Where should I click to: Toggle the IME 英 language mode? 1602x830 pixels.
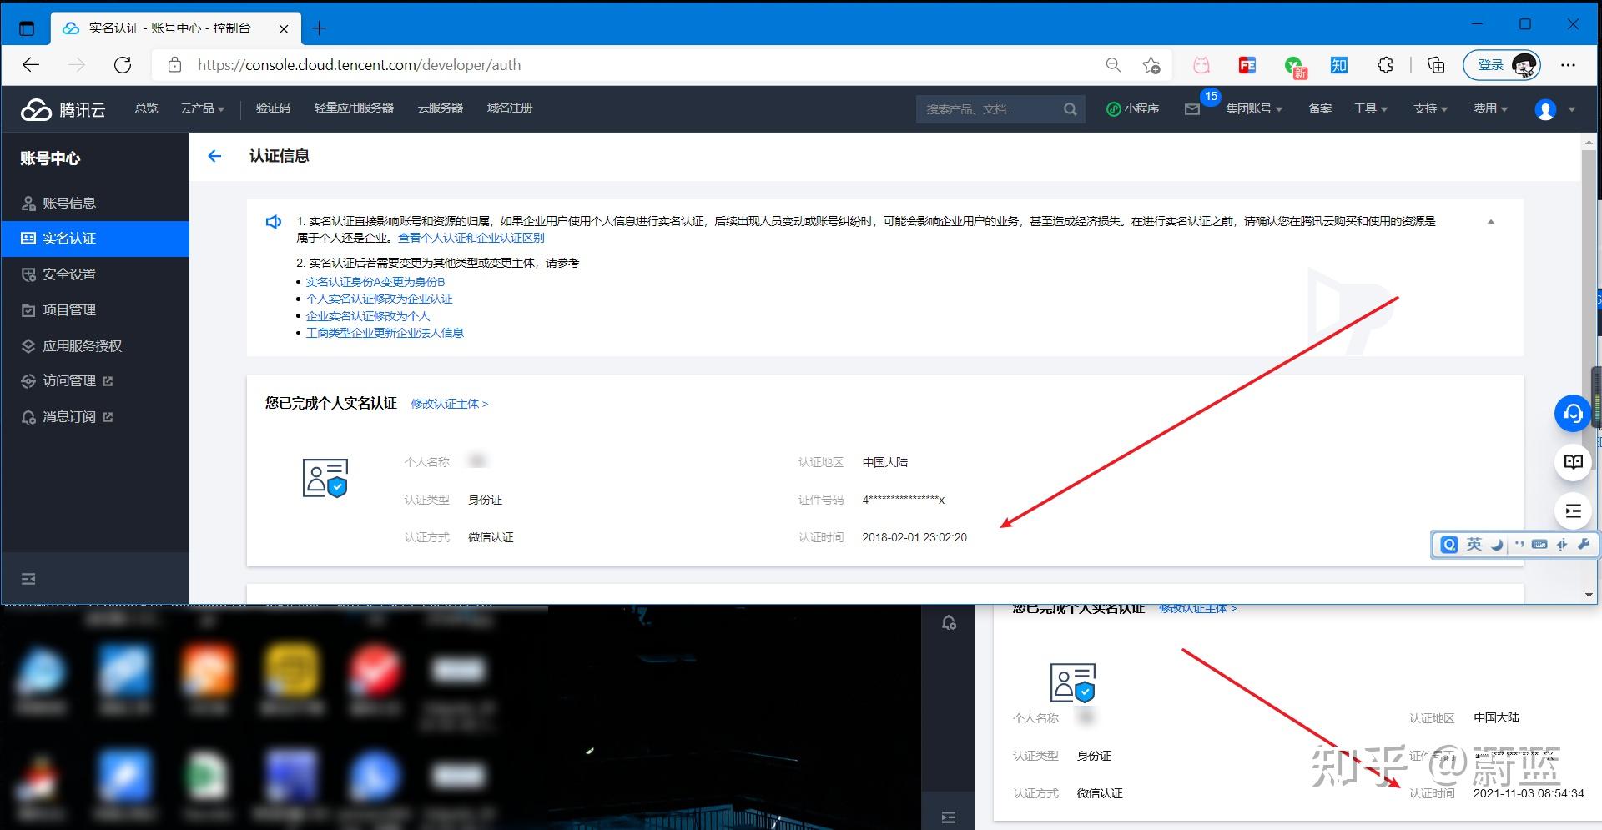[x=1474, y=544]
